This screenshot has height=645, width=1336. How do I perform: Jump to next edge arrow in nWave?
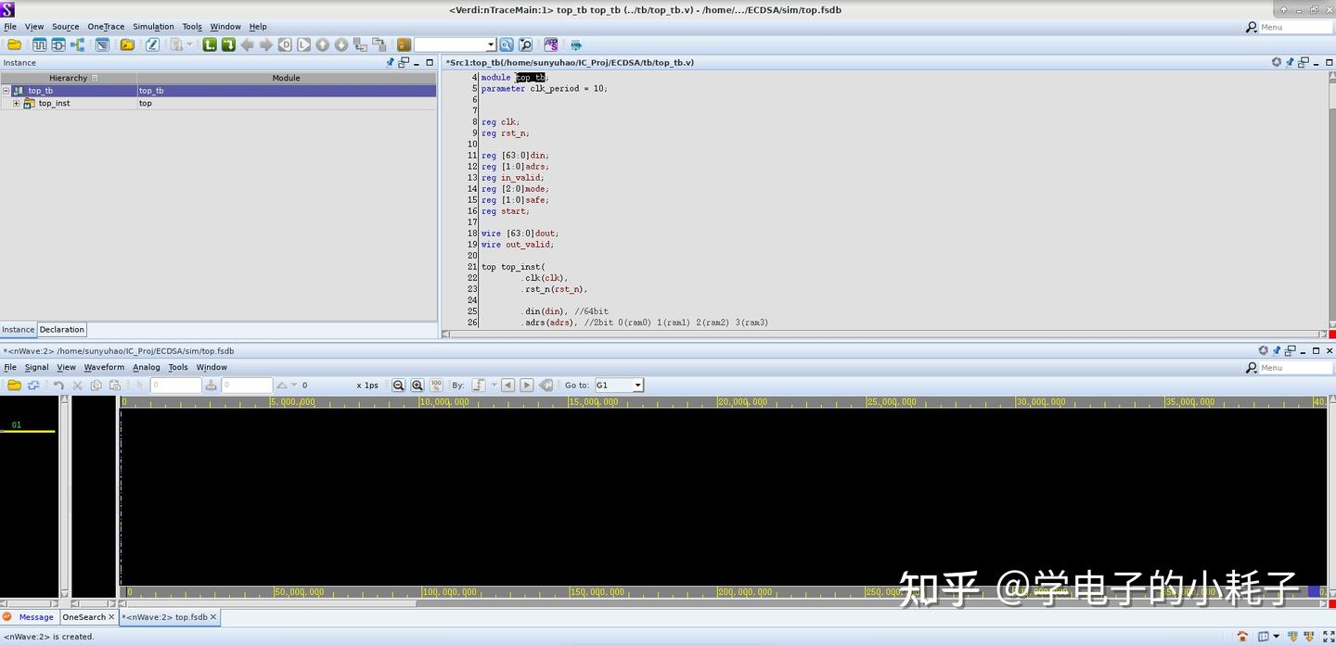[526, 385]
